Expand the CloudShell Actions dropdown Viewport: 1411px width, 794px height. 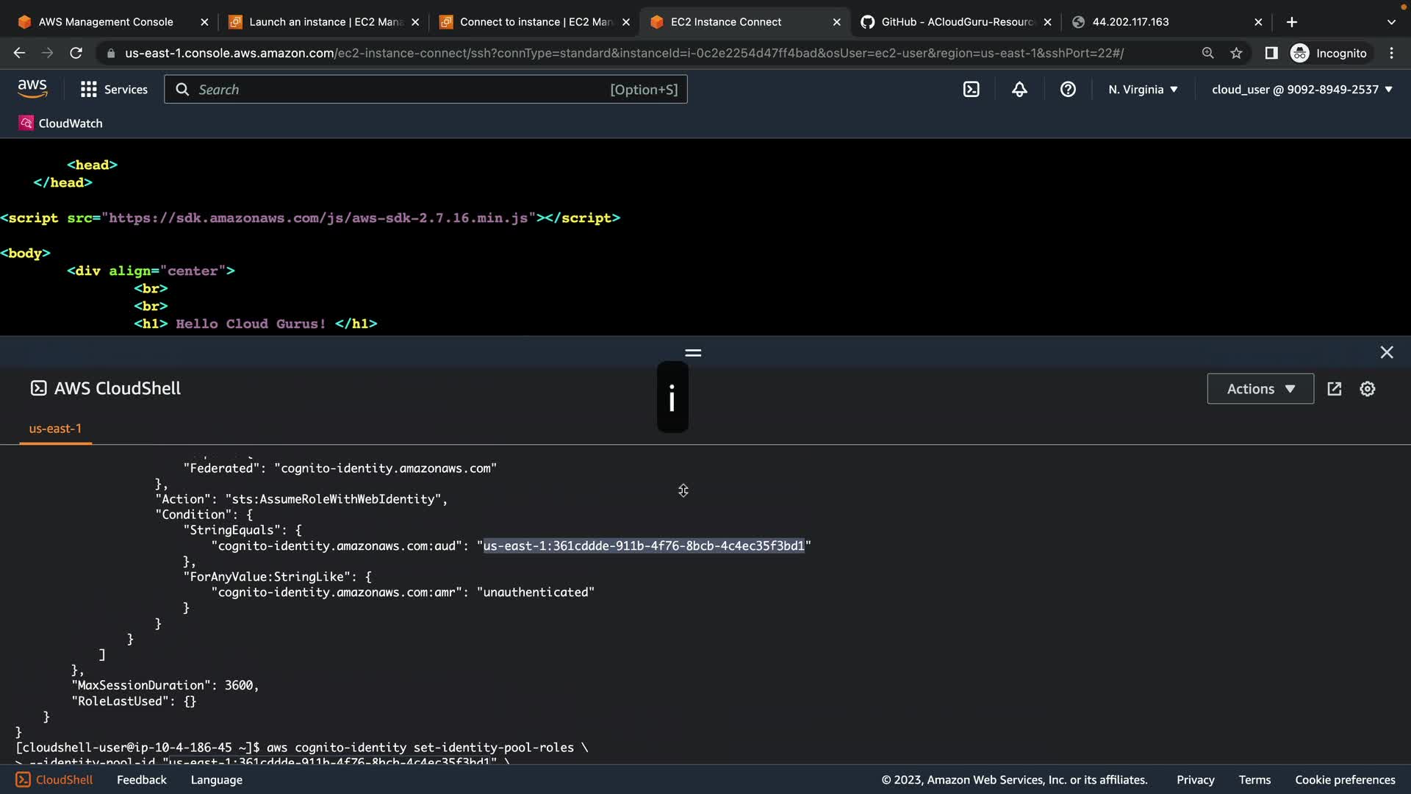1260,389
